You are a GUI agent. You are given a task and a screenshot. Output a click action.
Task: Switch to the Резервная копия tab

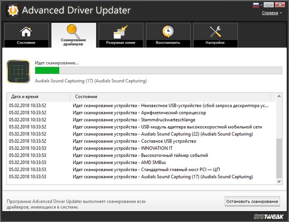pyautogui.click(x=121, y=35)
